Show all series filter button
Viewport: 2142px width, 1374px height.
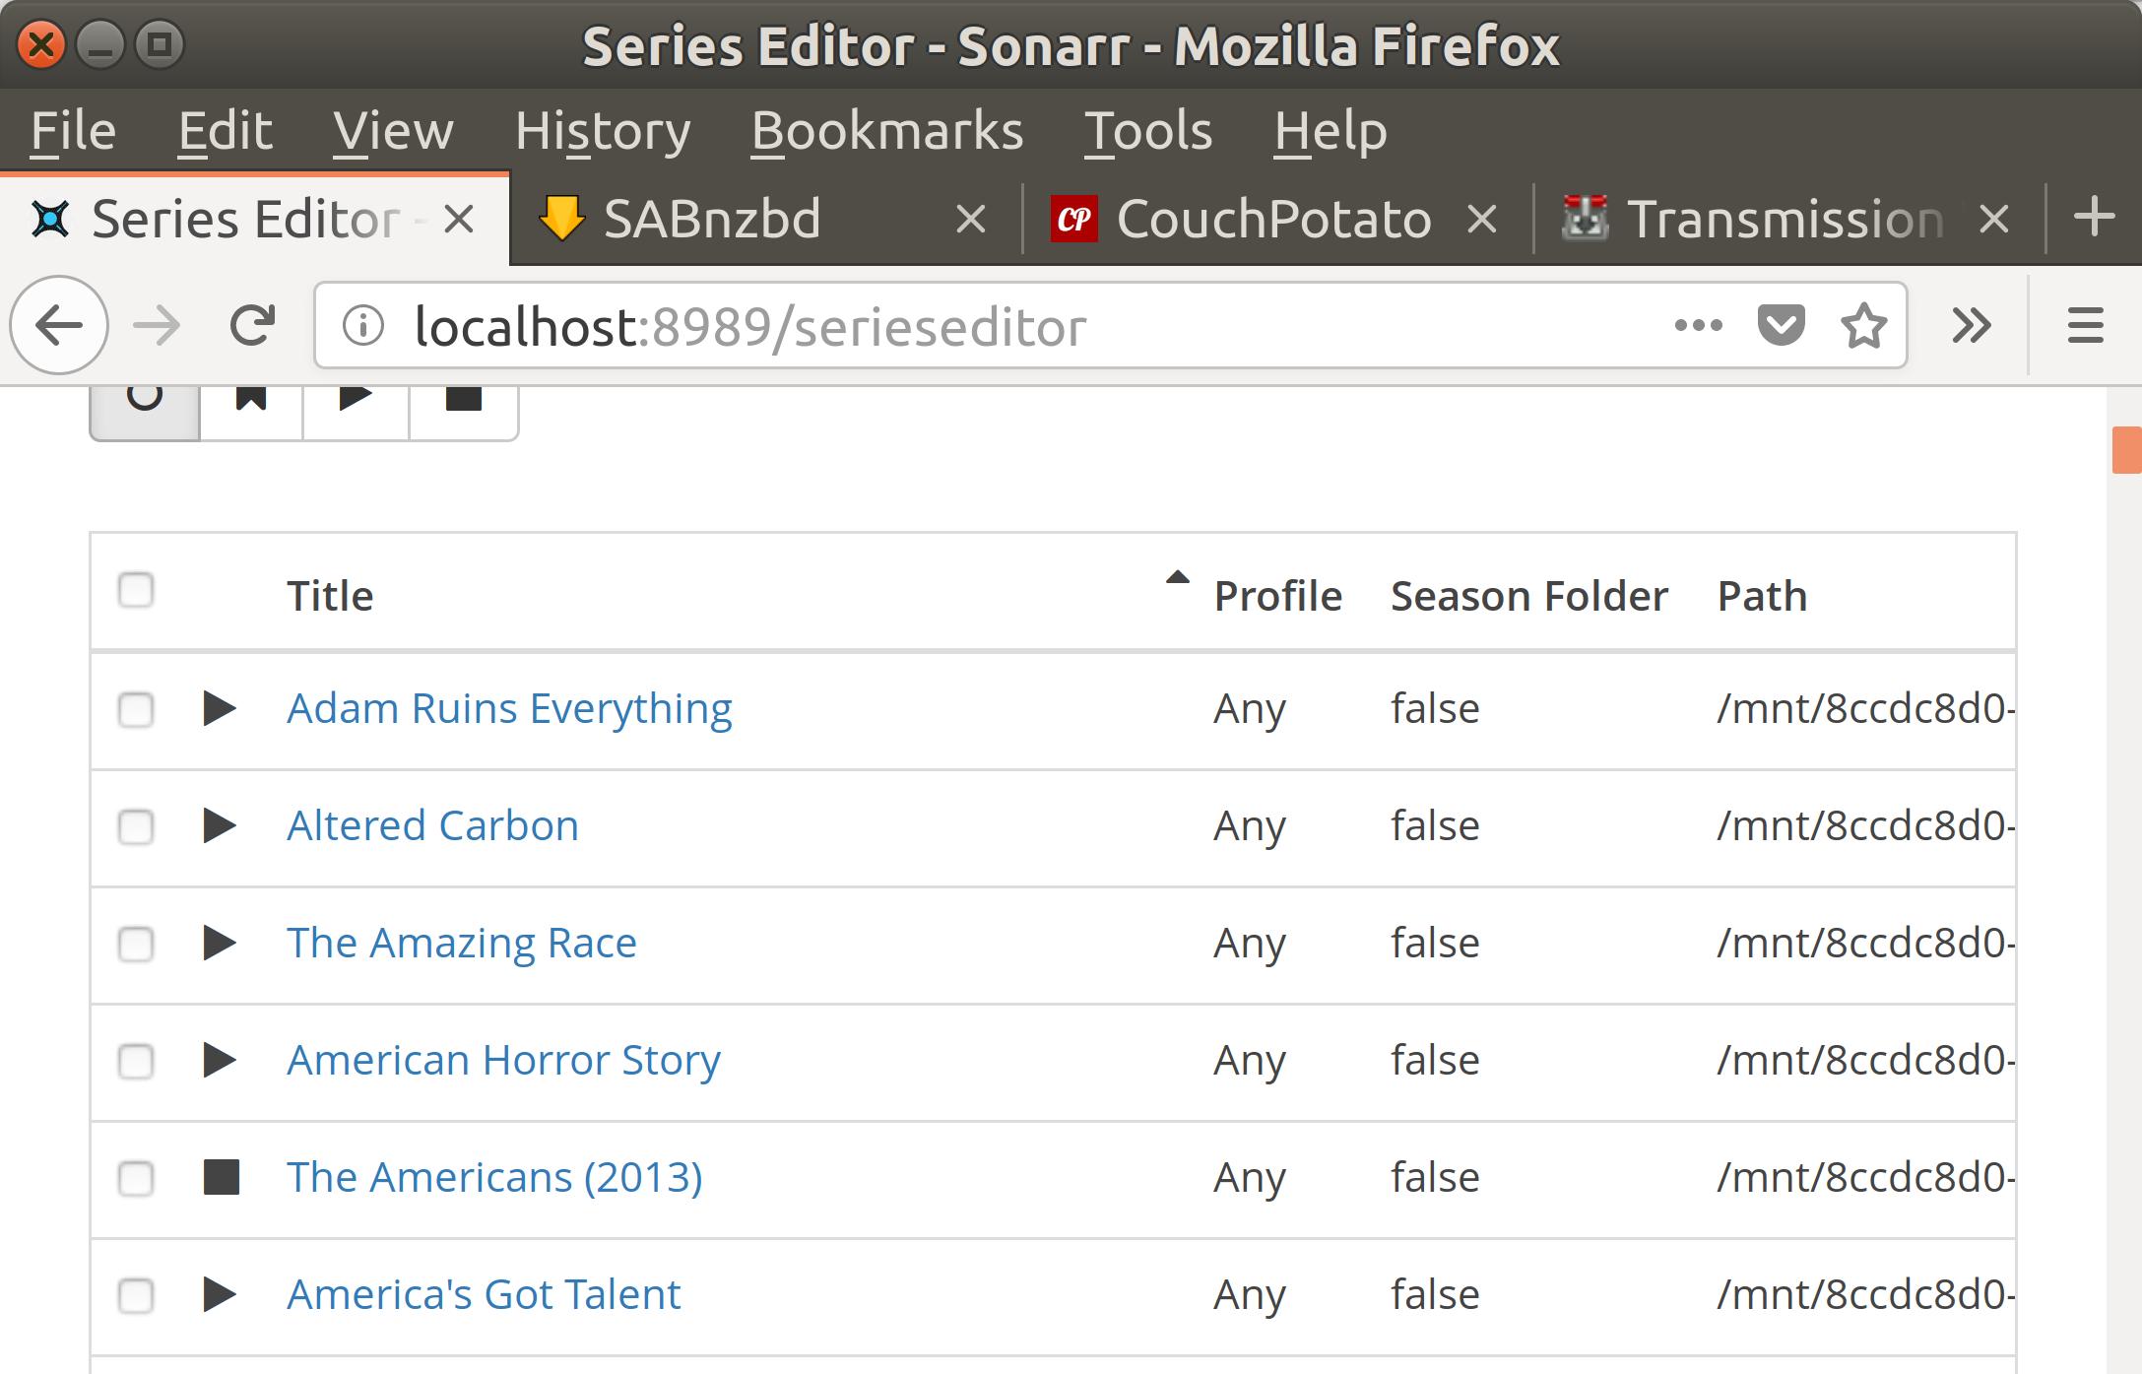pos(145,413)
